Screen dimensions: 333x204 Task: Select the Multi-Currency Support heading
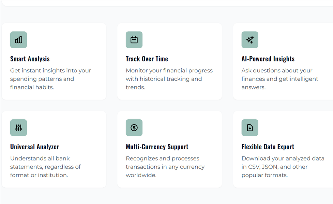click(157, 147)
